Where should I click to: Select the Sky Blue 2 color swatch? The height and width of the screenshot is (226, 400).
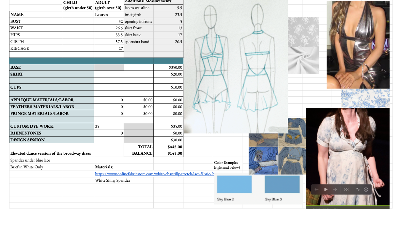click(x=234, y=185)
